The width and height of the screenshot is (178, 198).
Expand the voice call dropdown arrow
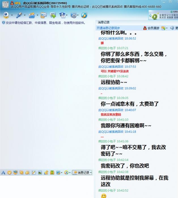pyautogui.click(x=25, y=15)
